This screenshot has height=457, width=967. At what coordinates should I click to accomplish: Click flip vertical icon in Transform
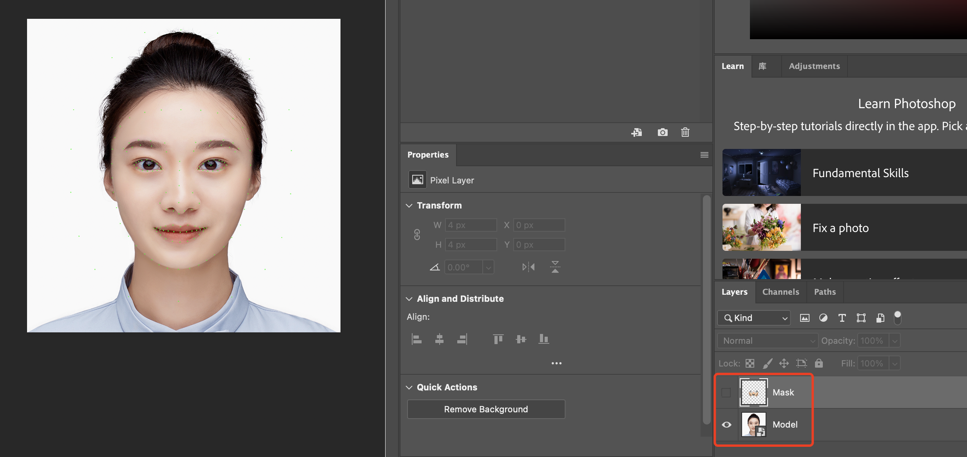[x=555, y=267]
